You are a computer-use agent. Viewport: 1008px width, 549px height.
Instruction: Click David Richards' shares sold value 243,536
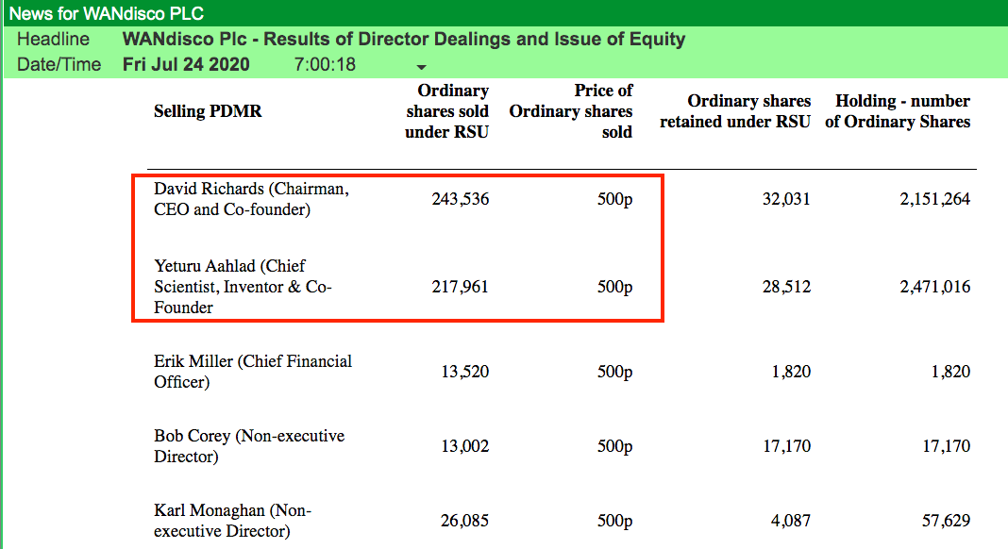click(461, 199)
